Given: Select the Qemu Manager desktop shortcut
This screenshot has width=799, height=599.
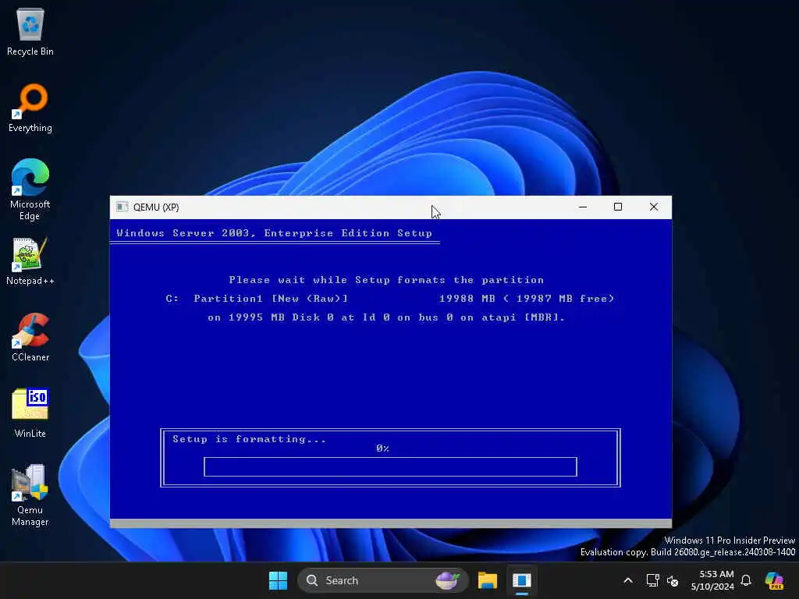Looking at the screenshot, I should 30,495.
